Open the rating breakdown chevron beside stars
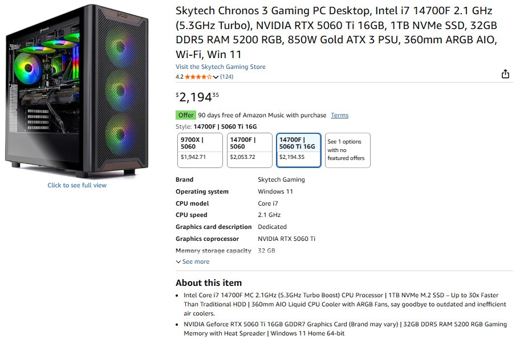This screenshot has width=524, height=340. [x=216, y=77]
